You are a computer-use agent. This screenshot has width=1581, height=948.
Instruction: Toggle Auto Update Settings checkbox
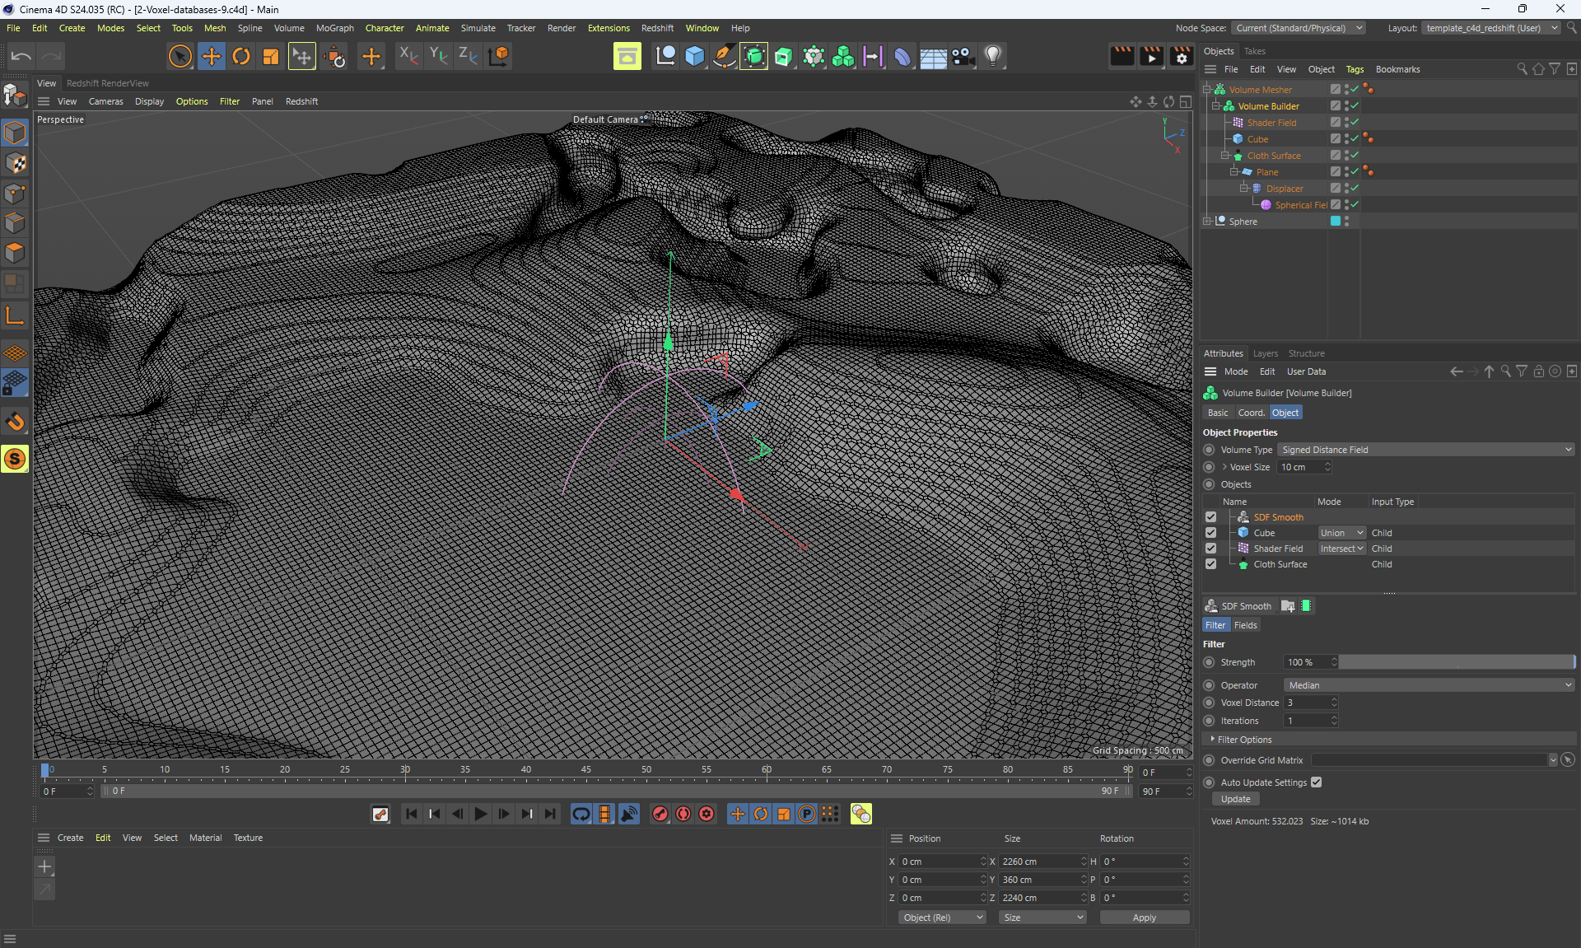[1316, 782]
